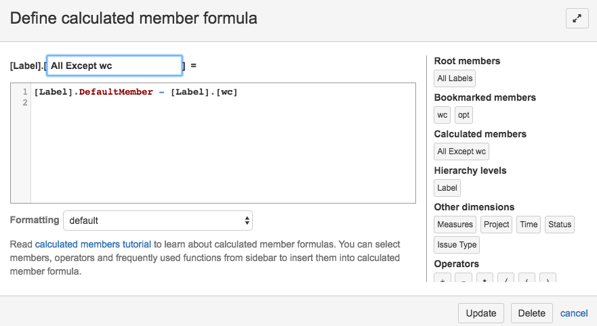Insert the closing parenthesis operator
Viewport: 597px width, 326px height.
(x=548, y=279)
